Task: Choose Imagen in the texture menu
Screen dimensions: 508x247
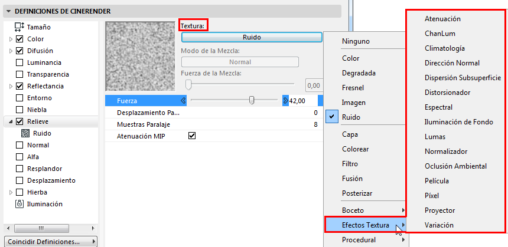Action: (353, 103)
